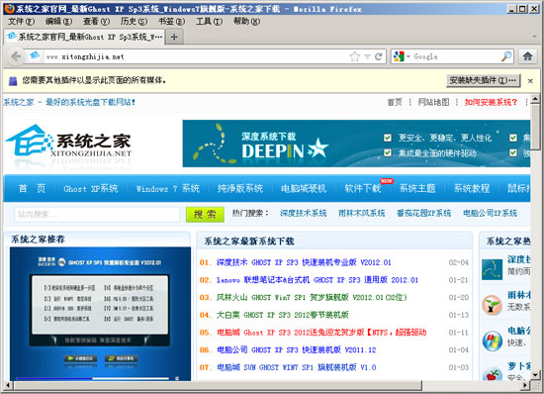The height and width of the screenshot is (394, 544).
Task: Click hot search link 番茄花园XP系统
Action: coord(423,213)
